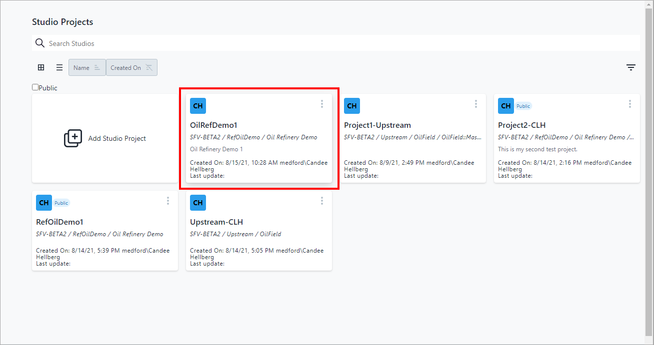Open filter options icon at right
The height and width of the screenshot is (345, 654).
tap(631, 67)
